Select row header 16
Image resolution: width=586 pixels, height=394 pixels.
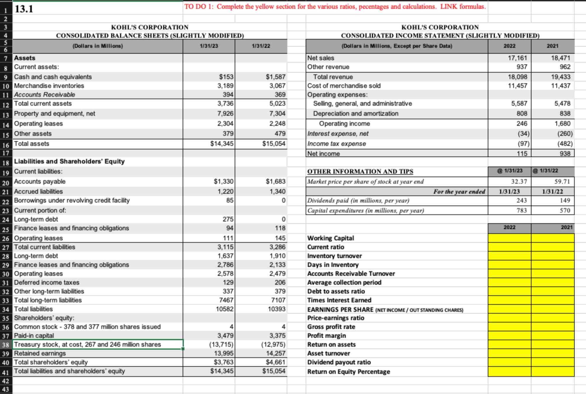coord(6,145)
